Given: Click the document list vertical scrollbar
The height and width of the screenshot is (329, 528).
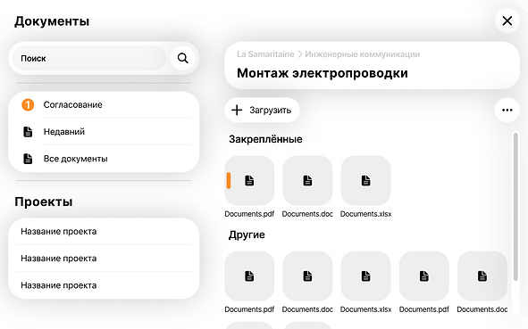Looking at the screenshot, I should click(x=515, y=207).
